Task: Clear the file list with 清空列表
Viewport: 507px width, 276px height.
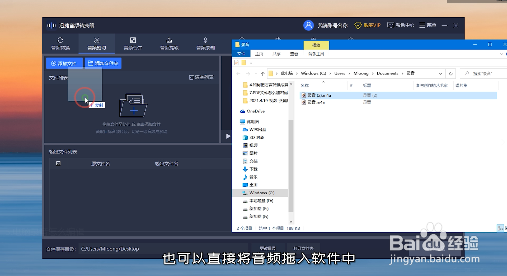Action: click(201, 77)
